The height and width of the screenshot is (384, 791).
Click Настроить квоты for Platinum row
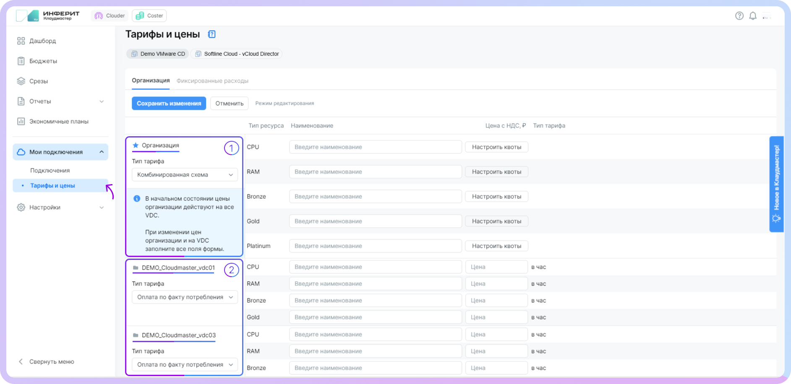point(496,246)
